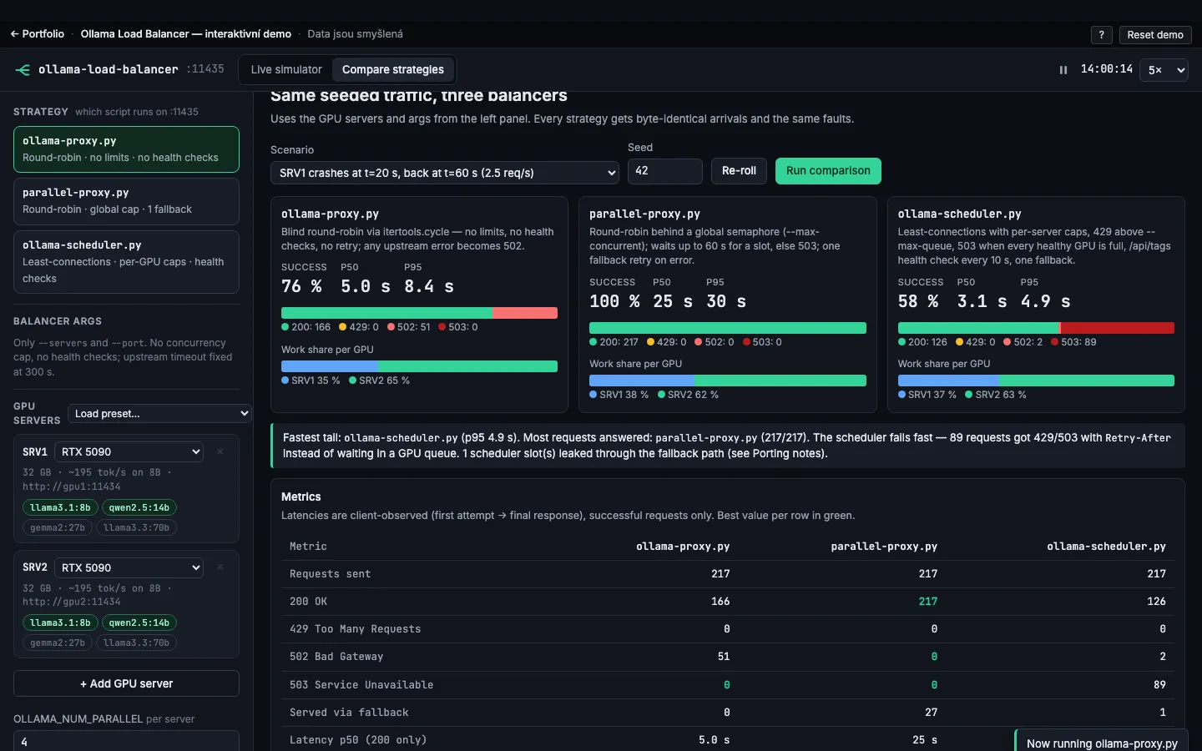Click the "503 Service Unavailable" row label
The height and width of the screenshot is (751, 1202).
pos(361,685)
